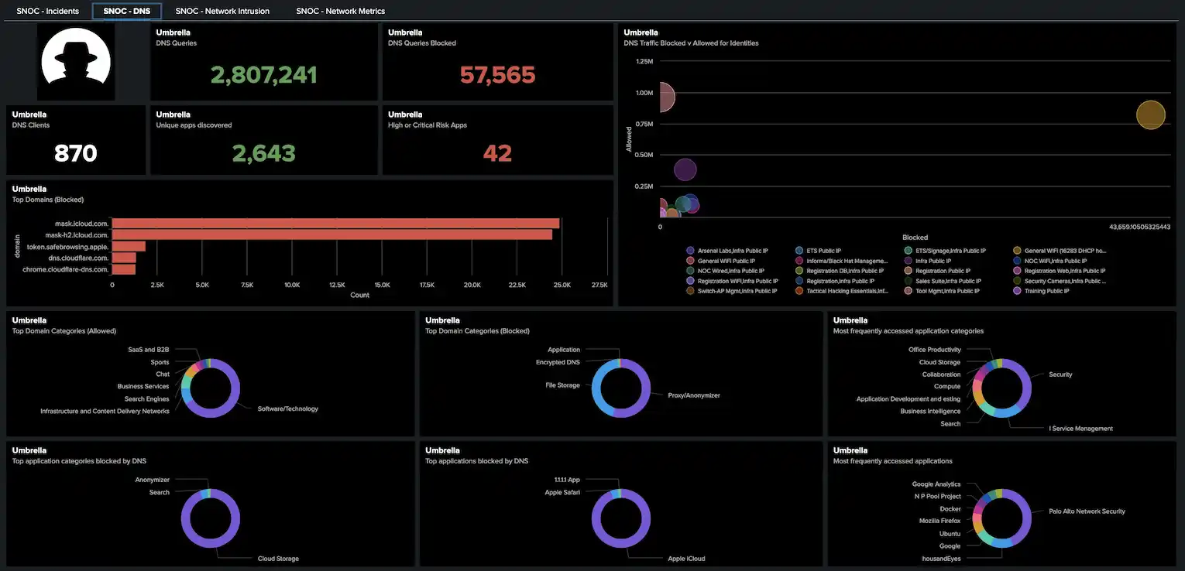The width and height of the screenshot is (1185, 571).
Task: Click the Mozilla Firefox donut label
Action: [x=939, y=521]
